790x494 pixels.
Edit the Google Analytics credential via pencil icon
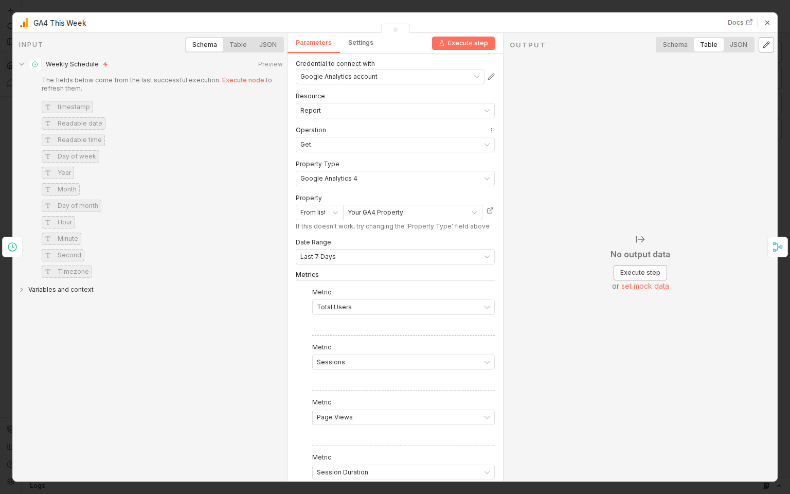click(x=491, y=76)
